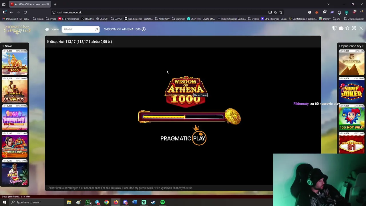Screen dimensions: 366x206
Task: Click the search magnifier in Hľadať field
Action: 96,29
